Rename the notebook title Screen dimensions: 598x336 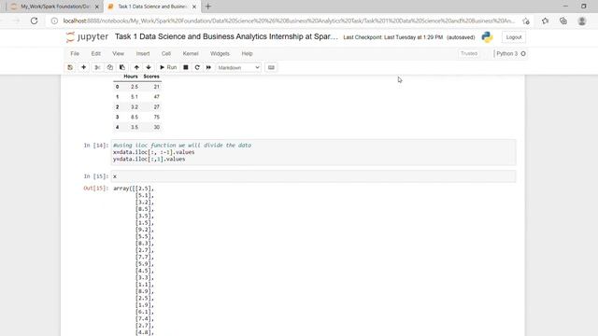(226, 37)
